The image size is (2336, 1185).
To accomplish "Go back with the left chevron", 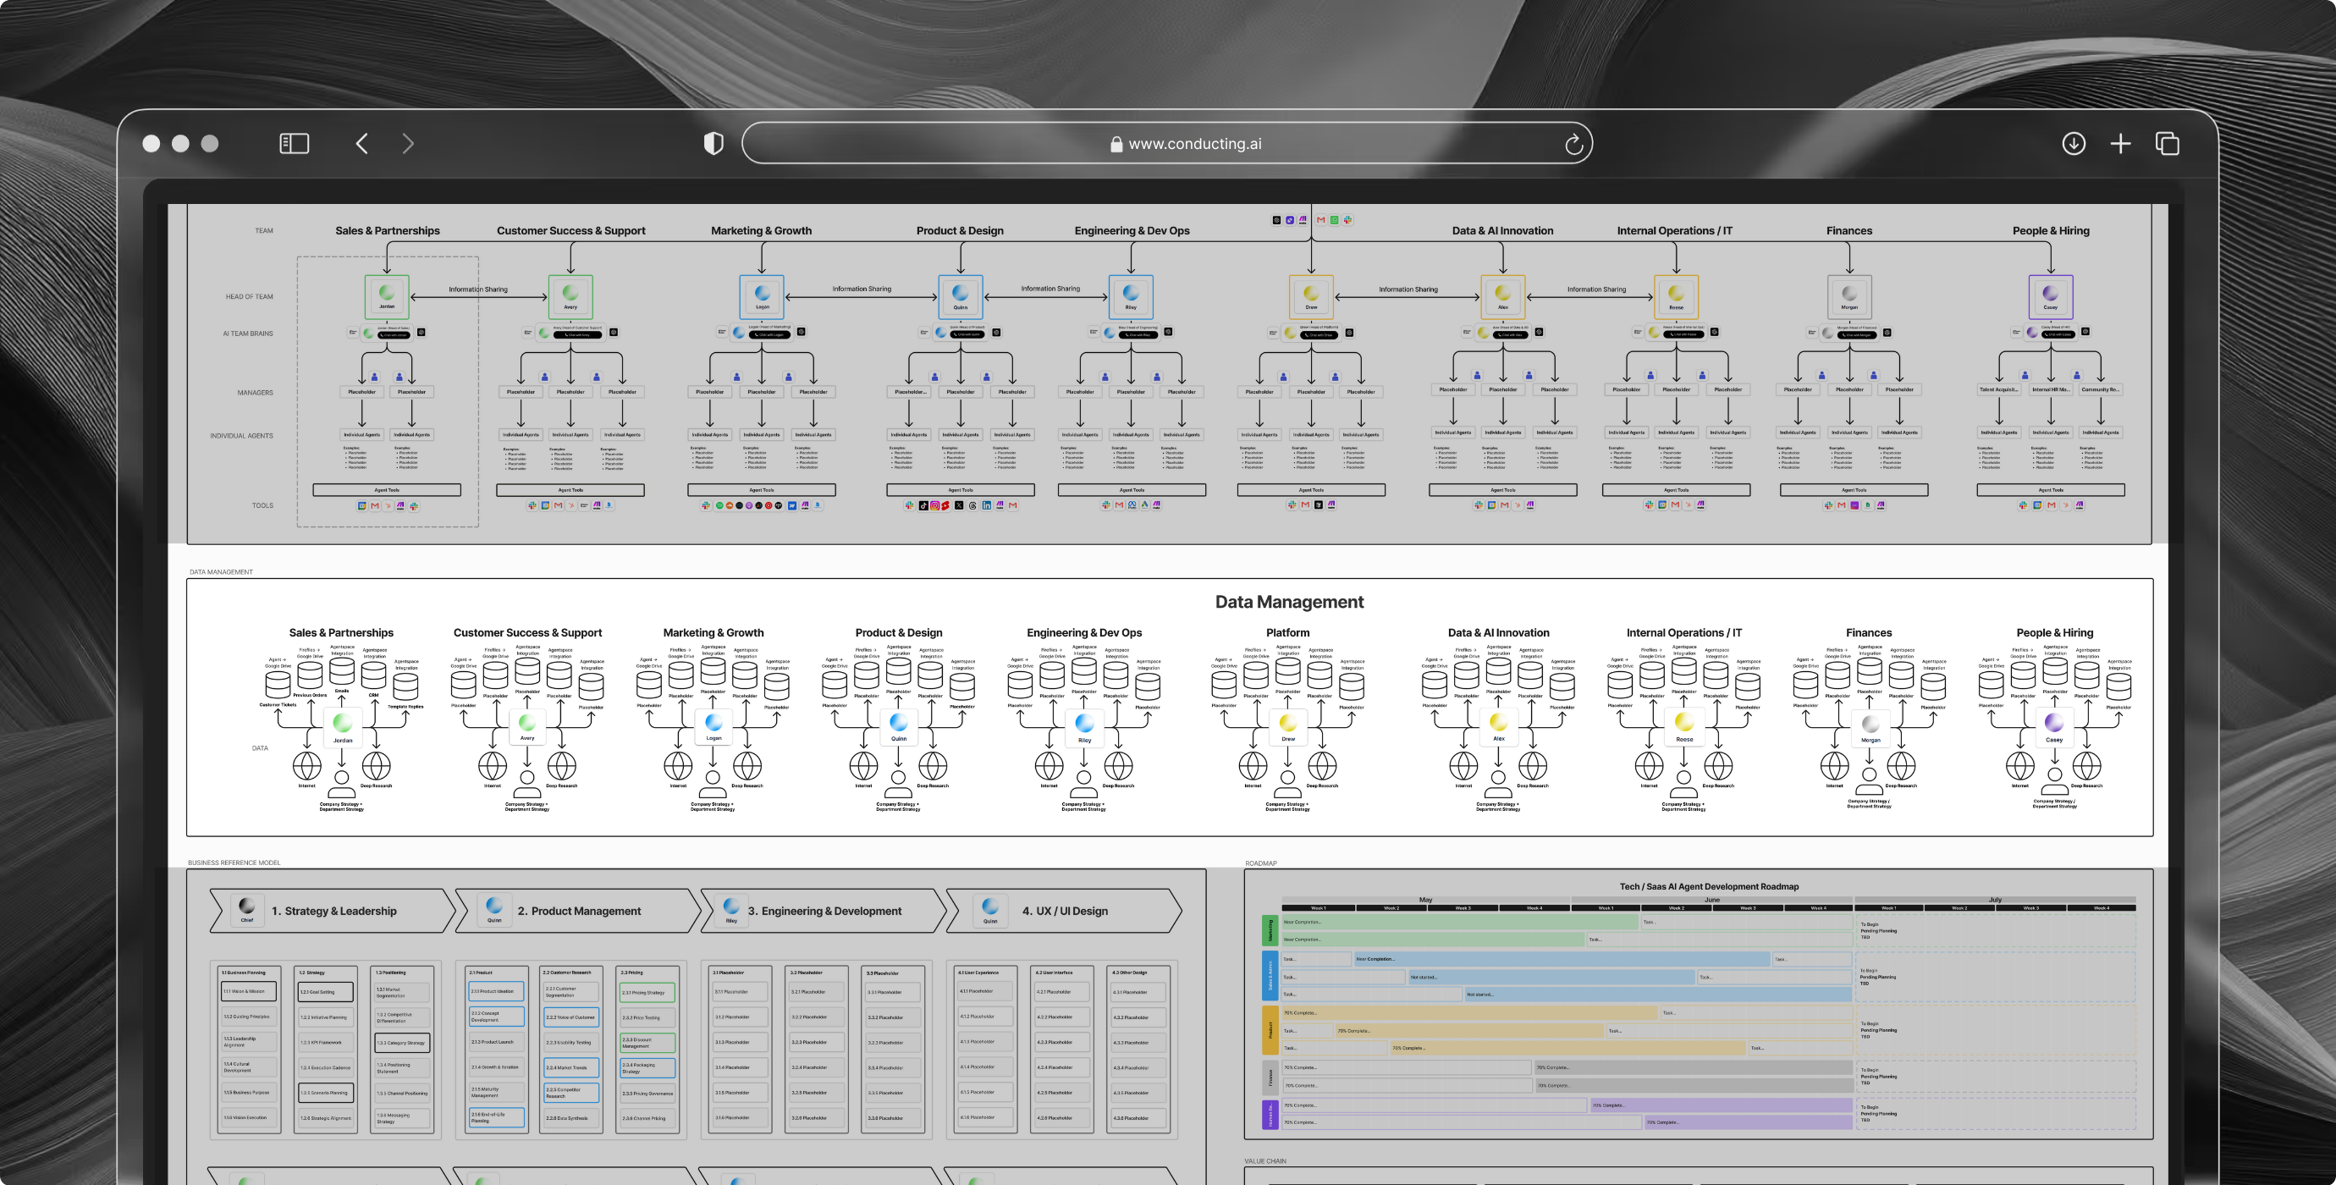I will click(362, 143).
